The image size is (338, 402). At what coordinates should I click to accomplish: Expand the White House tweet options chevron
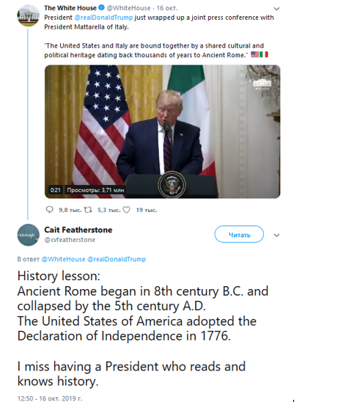[276, 9]
